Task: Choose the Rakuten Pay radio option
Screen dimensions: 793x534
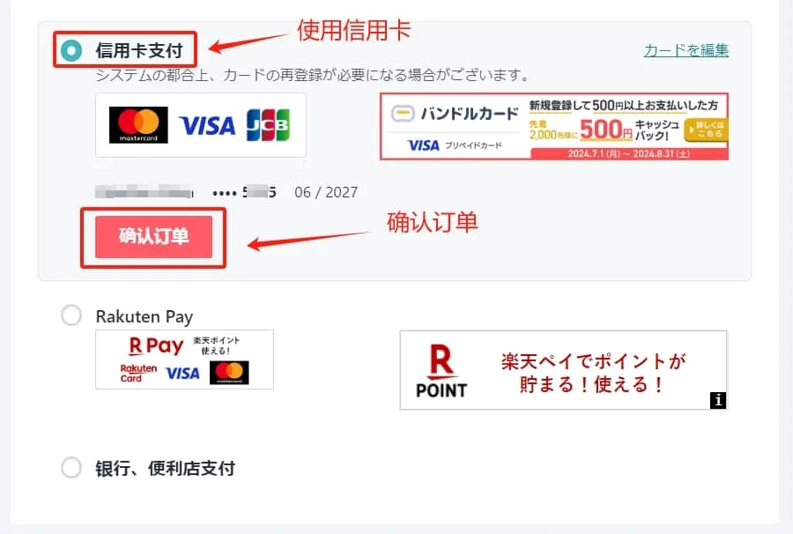Action: point(71,315)
